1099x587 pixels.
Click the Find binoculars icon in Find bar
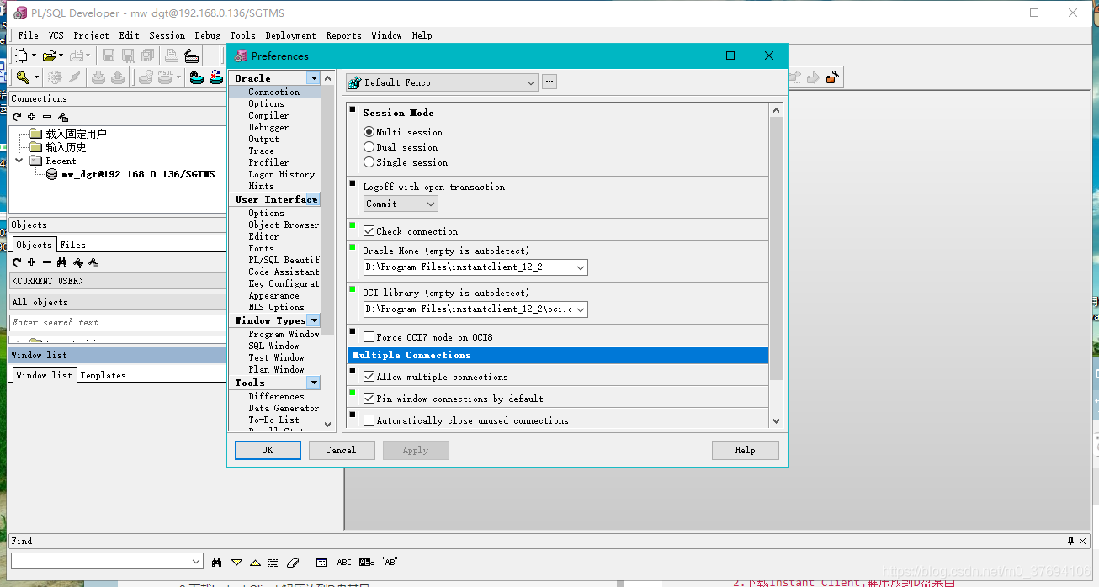click(x=216, y=562)
